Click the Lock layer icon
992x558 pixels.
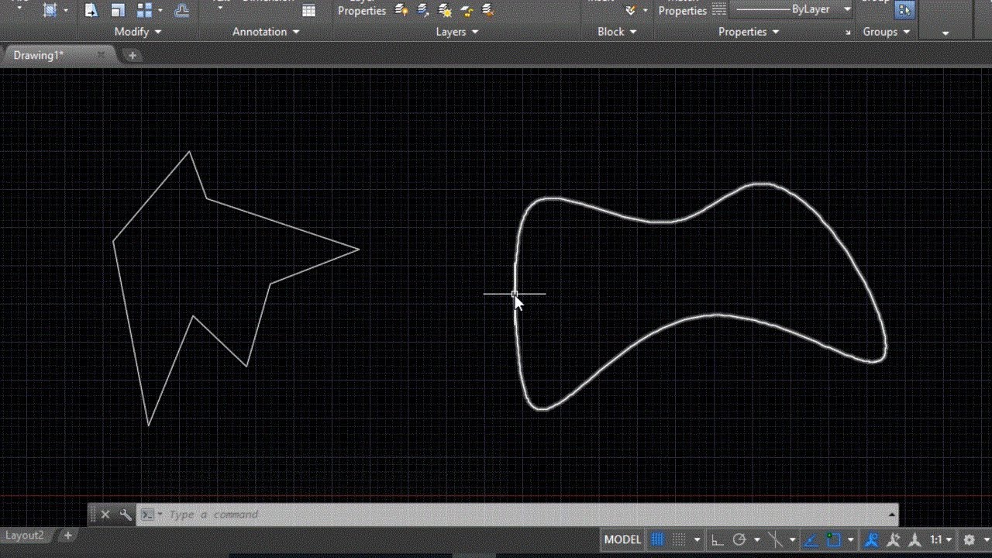(x=467, y=10)
